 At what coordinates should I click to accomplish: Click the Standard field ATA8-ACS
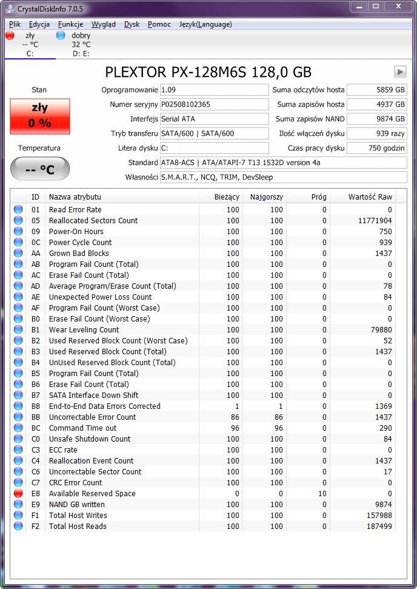click(x=284, y=163)
